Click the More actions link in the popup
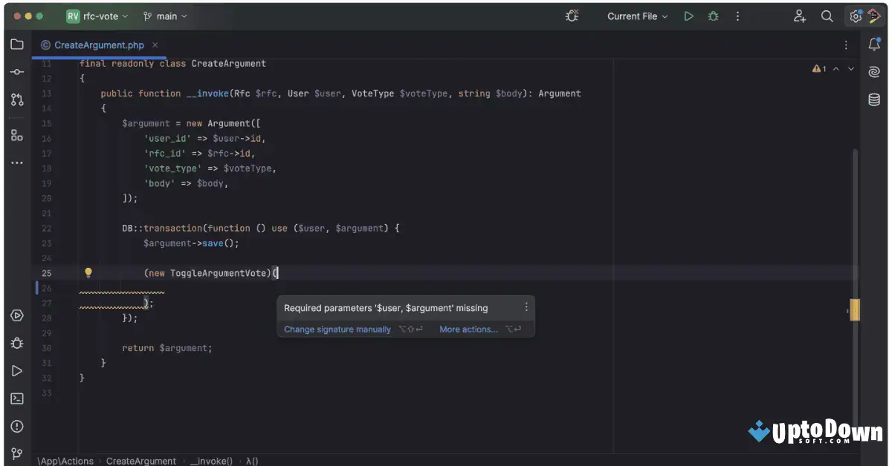 (468, 329)
